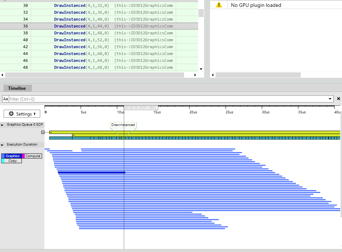The width and height of the screenshot is (342, 252).
Task: Click the DrawInstanced tooltip label in timeline
Action: [123, 125]
